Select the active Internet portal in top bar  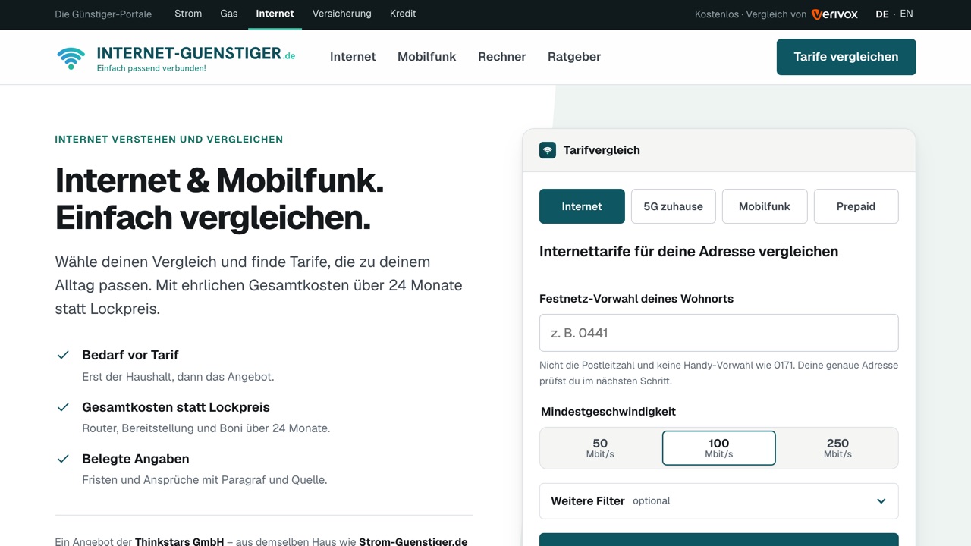pos(275,14)
